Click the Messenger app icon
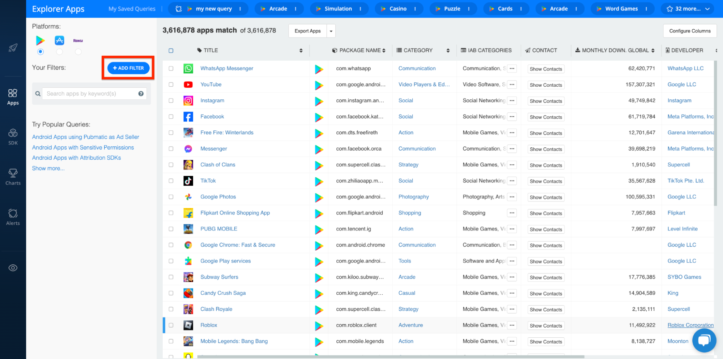The width and height of the screenshot is (723, 359). tap(188, 149)
